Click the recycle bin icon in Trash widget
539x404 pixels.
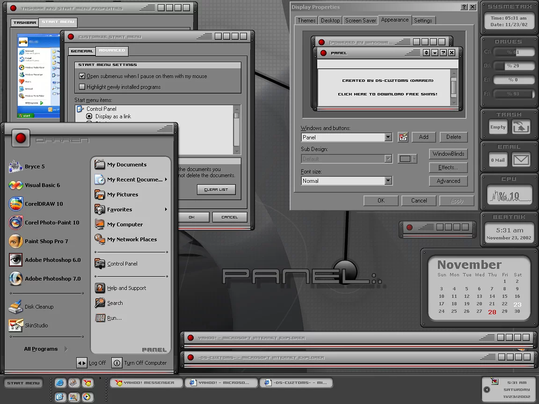click(x=520, y=127)
